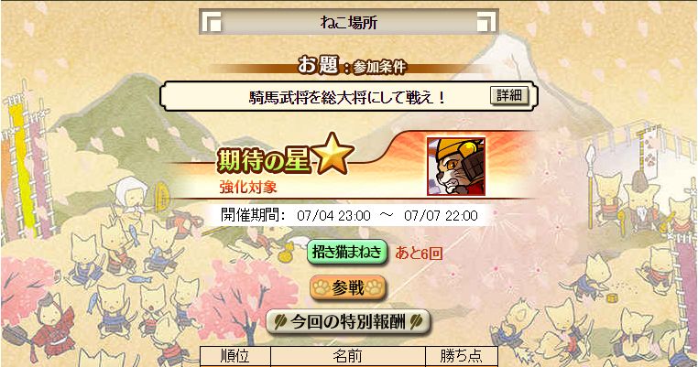Click the green 招き猫まねき button

click(347, 253)
